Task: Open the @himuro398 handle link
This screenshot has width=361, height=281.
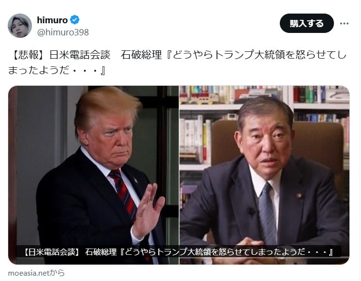Action: click(63, 32)
